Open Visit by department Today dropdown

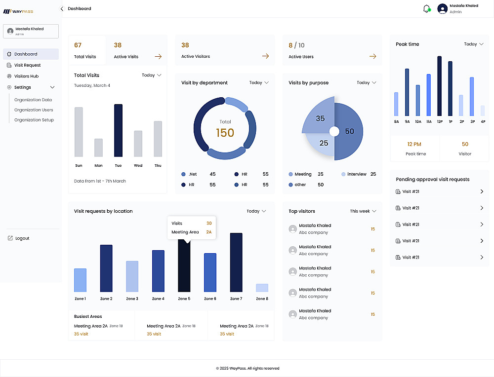pos(259,83)
